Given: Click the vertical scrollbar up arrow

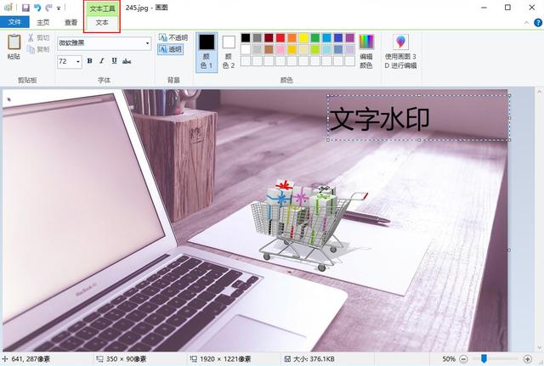Looking at the screenshot, I should tap(539, 93).
